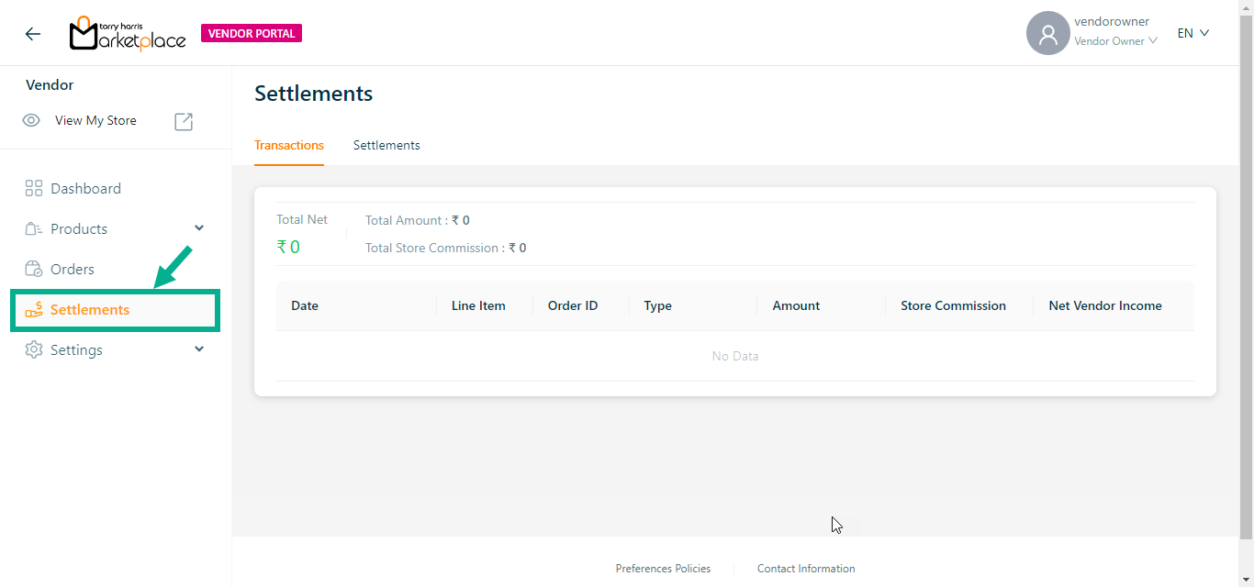Click the Settlements hand-coin icon
1254x587 pixels.
coord(34,310)
